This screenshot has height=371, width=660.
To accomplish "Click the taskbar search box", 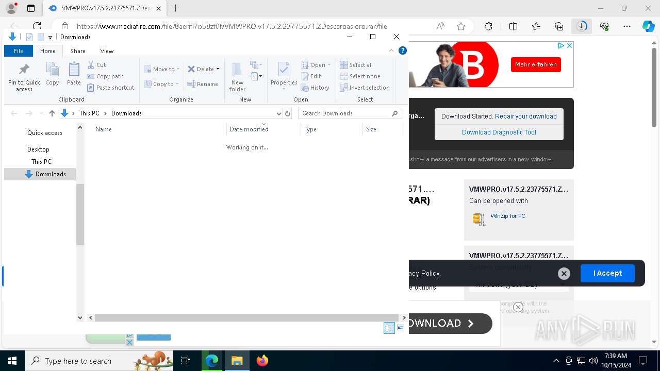I will 99,361.
